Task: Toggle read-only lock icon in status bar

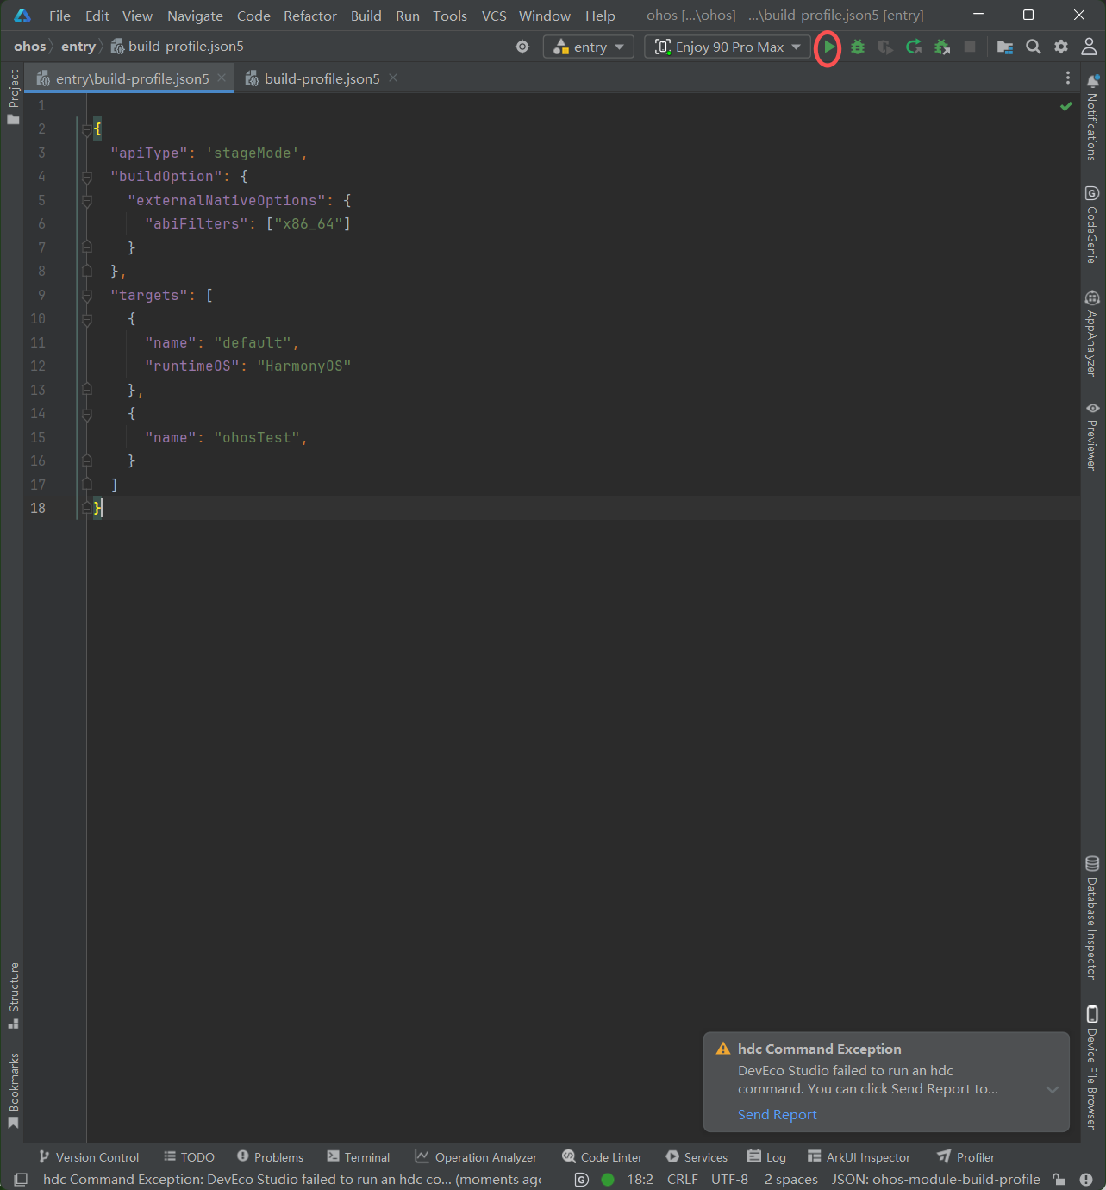Action: click(x=1059, y=1179)
